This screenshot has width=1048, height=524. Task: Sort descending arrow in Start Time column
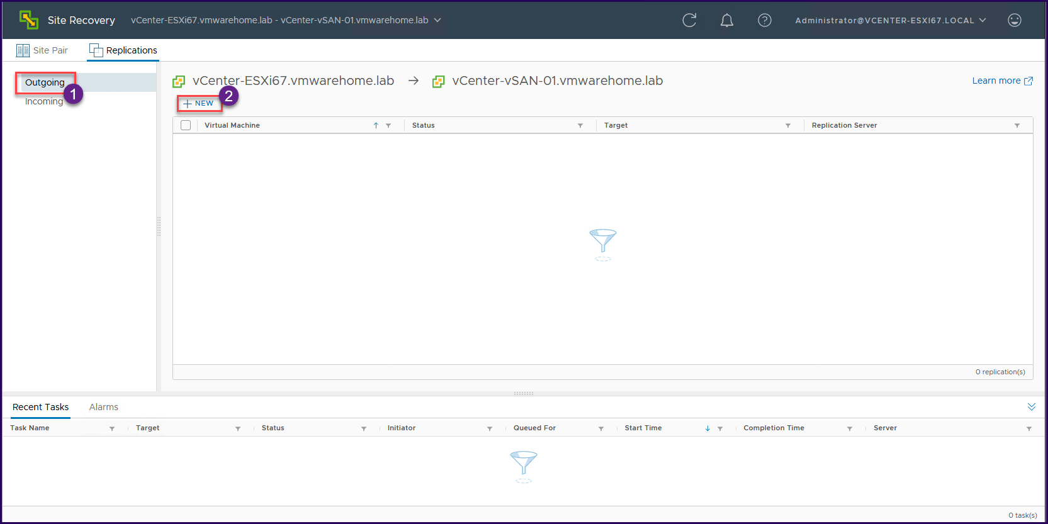click(x=707, y=428)
